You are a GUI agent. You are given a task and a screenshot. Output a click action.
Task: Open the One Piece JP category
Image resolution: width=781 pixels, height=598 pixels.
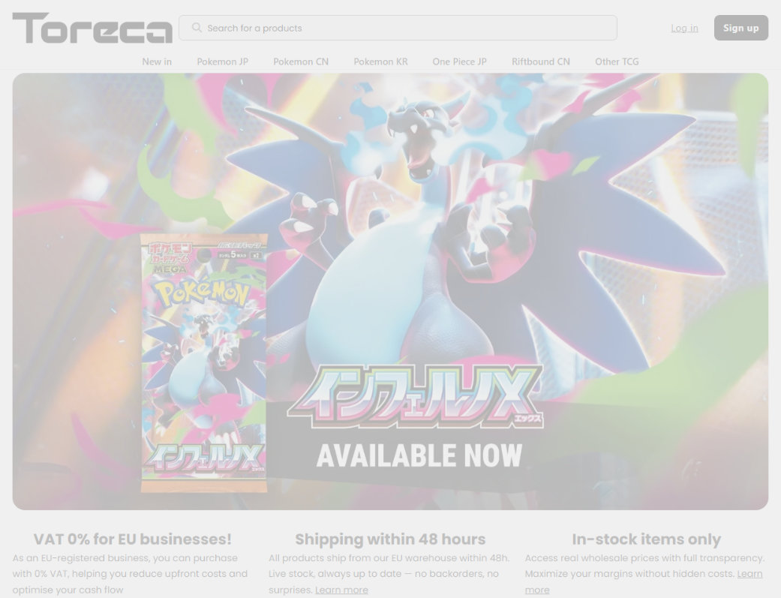[459, 62]
